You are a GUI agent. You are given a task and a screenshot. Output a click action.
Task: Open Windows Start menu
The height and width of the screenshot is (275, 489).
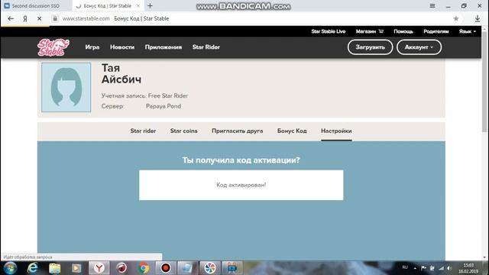pyautogui.click(x=10, y=268)
